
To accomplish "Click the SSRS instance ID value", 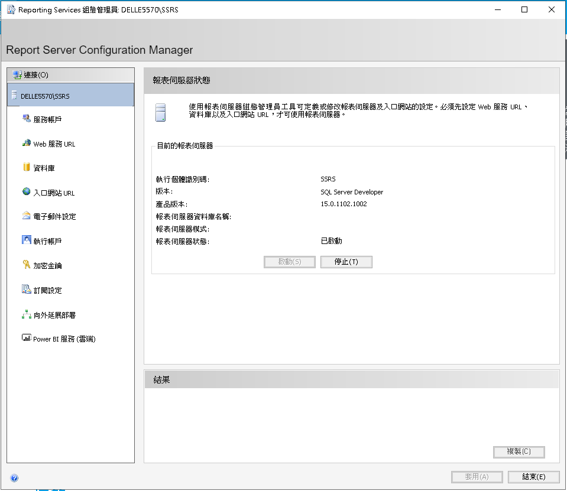I will [328, 179].
